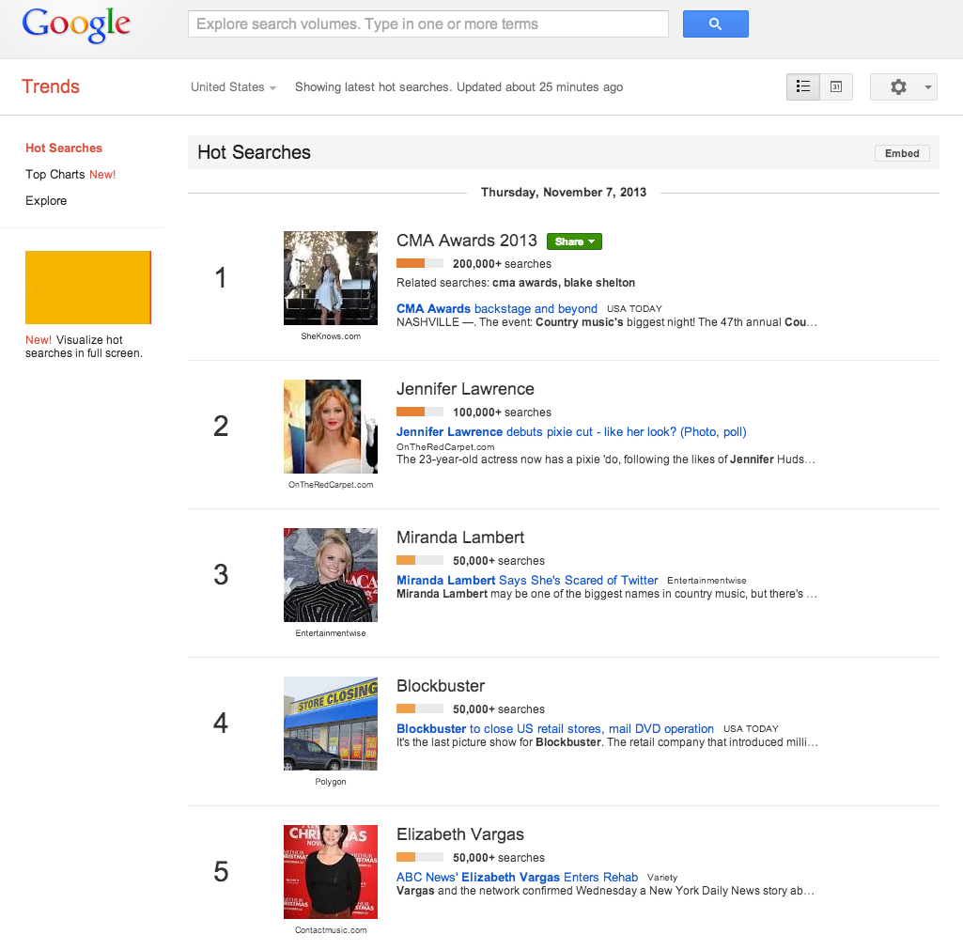Viewport: 963px width, 950px height.
Task: Open the CMA Awards backstage and beyond article
Action: [496, 308]
